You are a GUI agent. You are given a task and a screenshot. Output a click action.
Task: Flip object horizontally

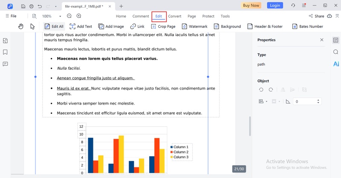283,90
